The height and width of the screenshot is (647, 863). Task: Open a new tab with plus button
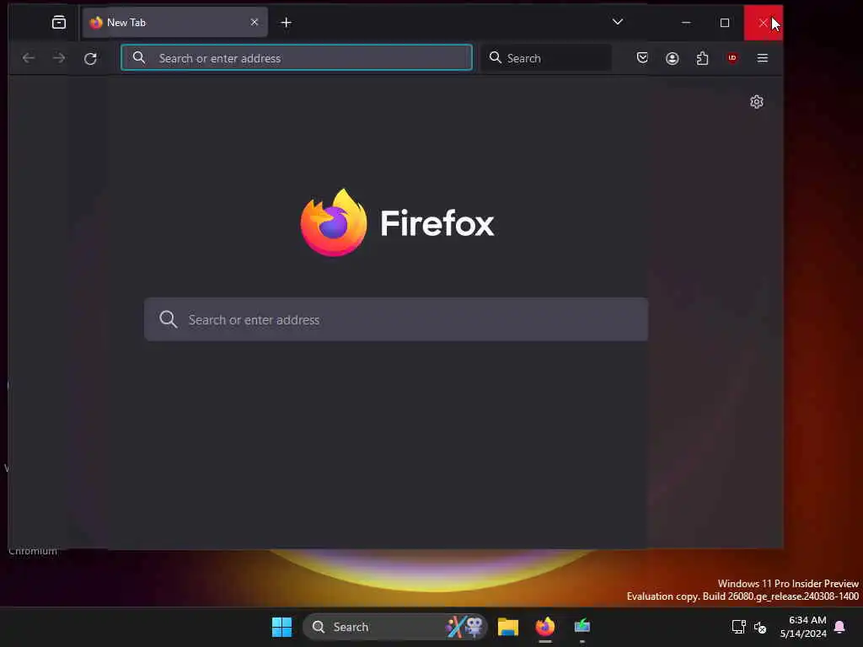(287, 22)
